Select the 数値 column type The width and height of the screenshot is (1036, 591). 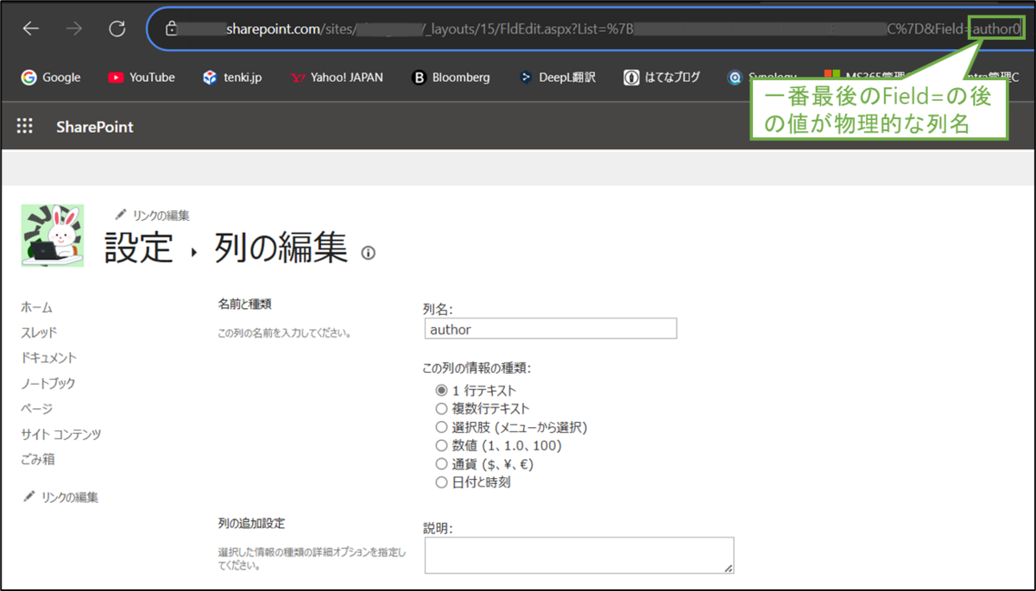pyautogui.click(x=442, y=445)
